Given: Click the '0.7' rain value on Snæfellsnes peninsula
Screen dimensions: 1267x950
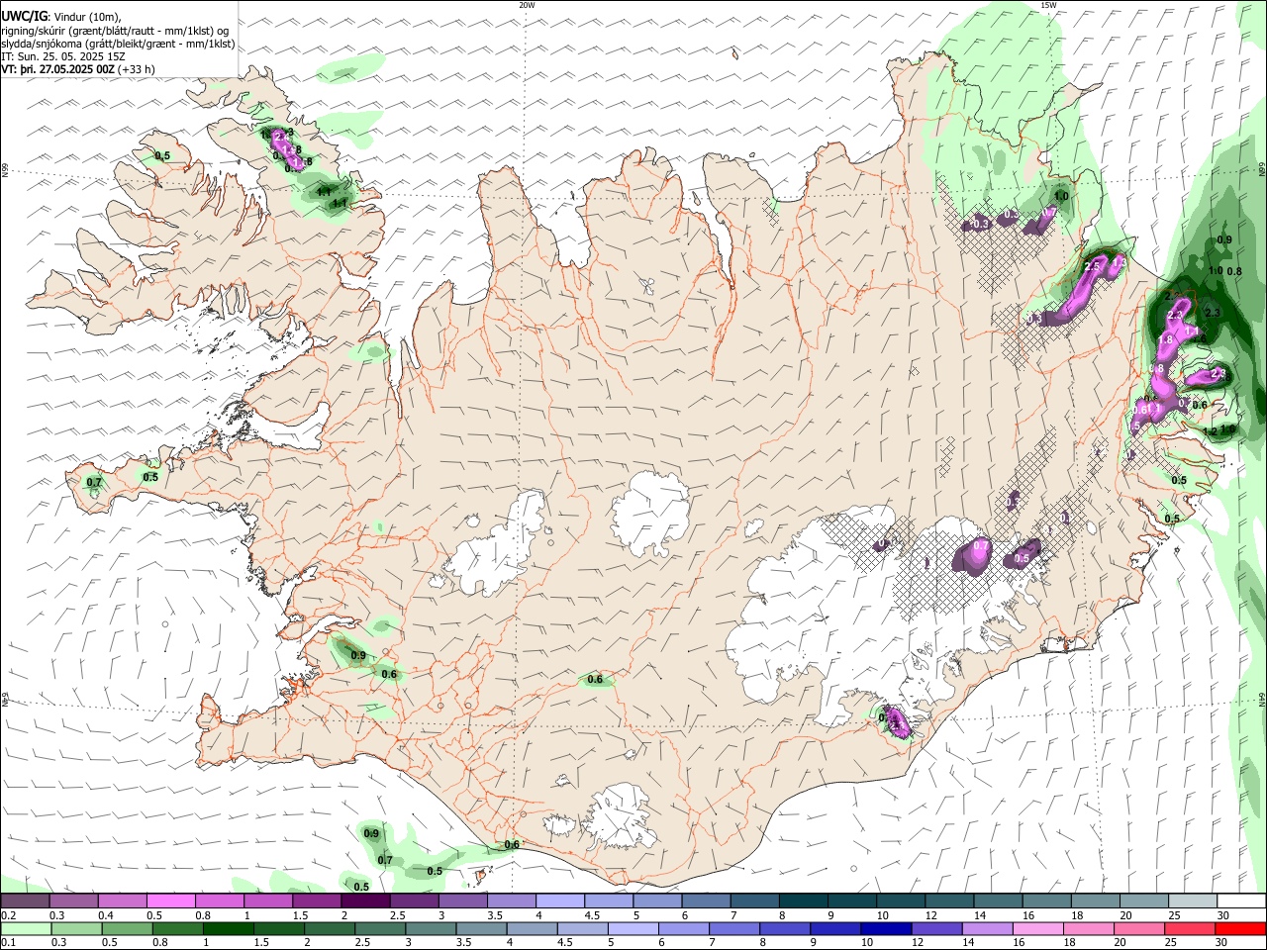Looking at the screenshot, I should click(94, 482).
